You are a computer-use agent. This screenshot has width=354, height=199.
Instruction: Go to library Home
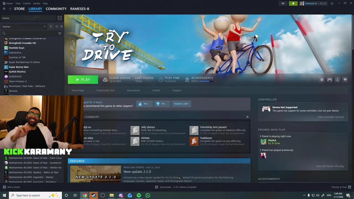pos(28,18)
